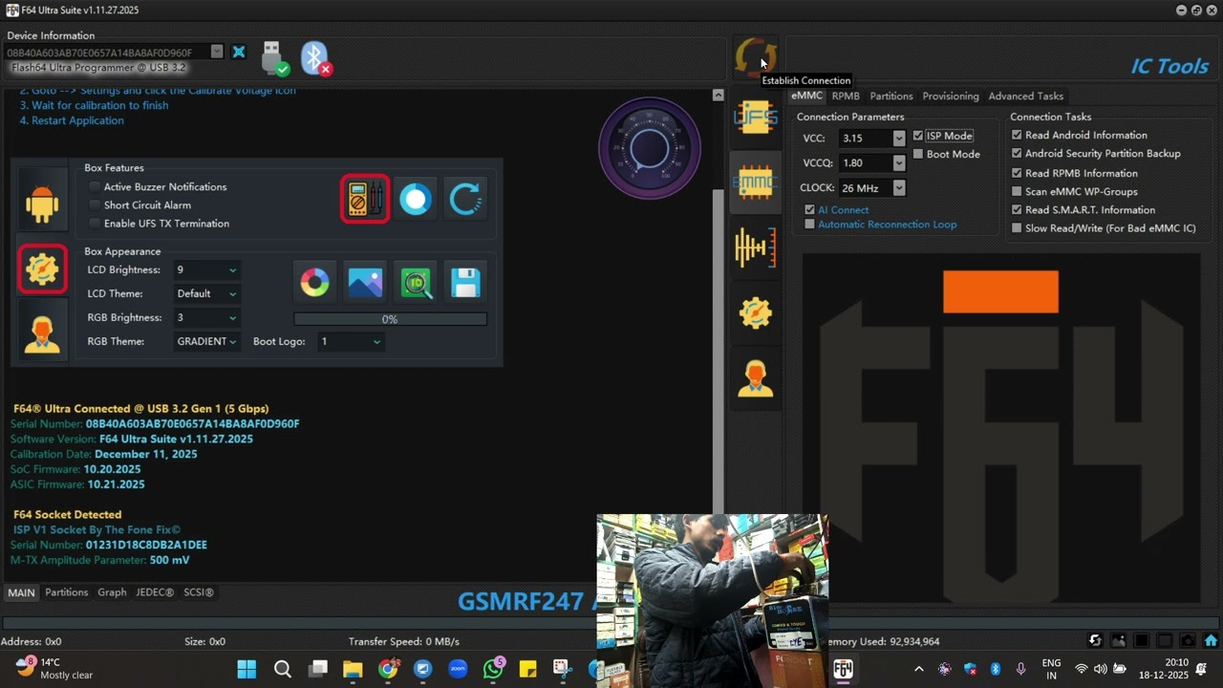This screenshot has height=688, width=1223.
Task: Open the RGB Theme dropdown
Action: pyautogui.click(x=205, y=342)
